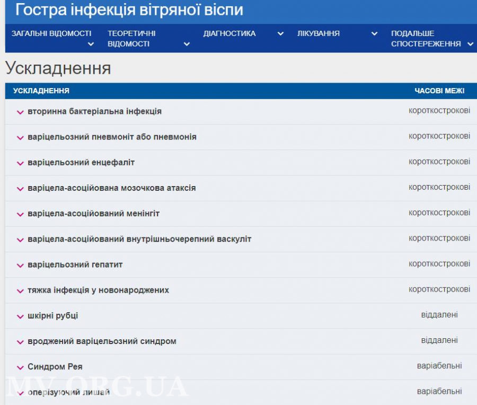This screenshot has height=405, width=477.
Task: Click chevron beside варіцельозний гепатит
Action: click(20, 265)
